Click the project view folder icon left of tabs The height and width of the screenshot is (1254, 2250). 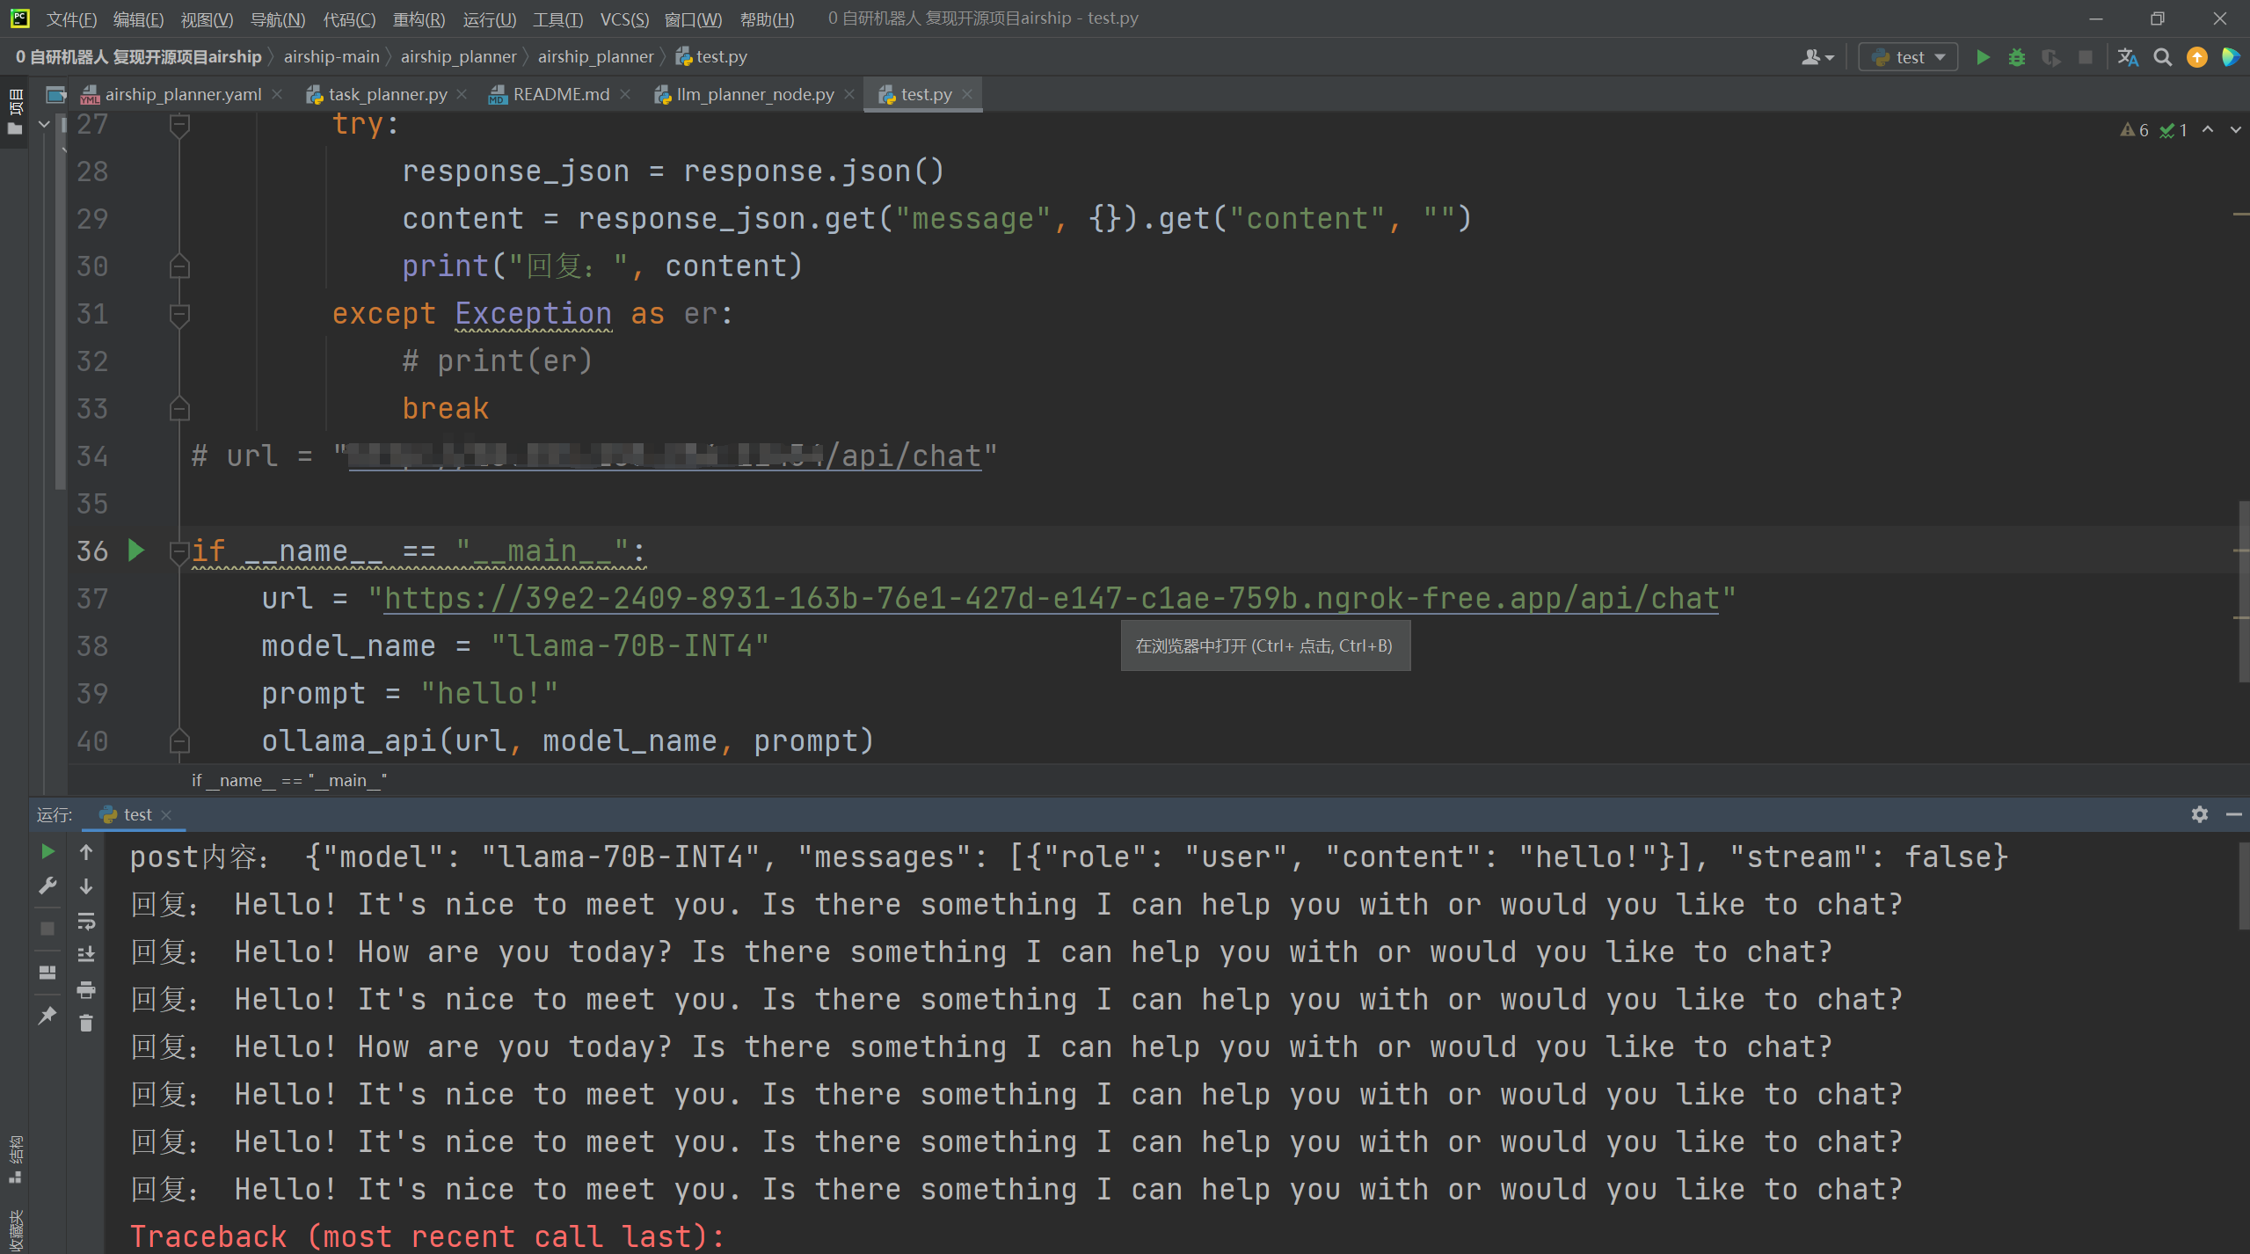56,94
